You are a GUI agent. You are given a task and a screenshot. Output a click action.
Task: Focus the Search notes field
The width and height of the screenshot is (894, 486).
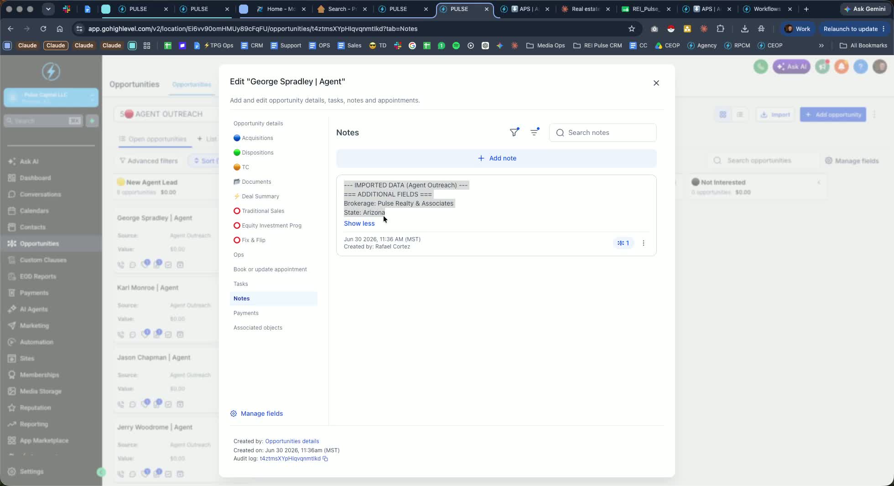click(603, 133)
